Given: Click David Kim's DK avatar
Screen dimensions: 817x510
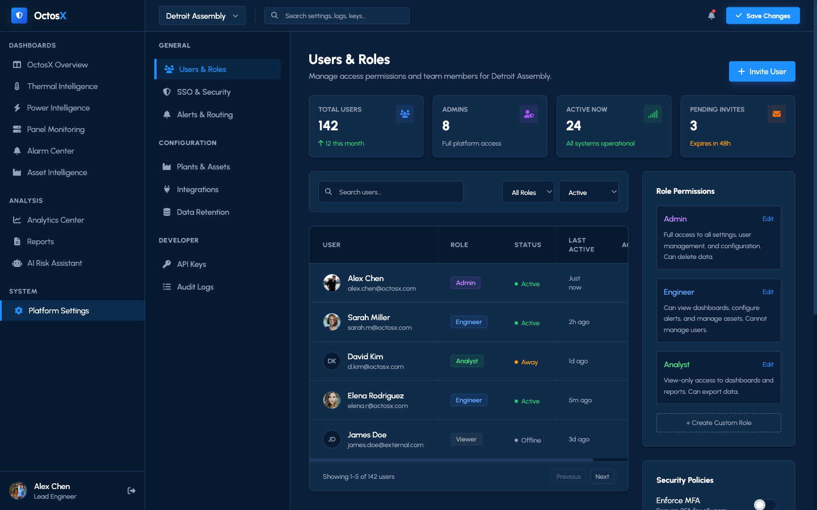Looking at the screenshot, I should pyautogui.click(x=332, y=361).
